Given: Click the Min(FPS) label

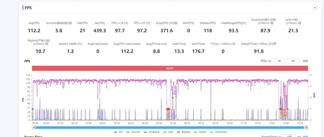Looking at the screenshot, I should [188, 23].
